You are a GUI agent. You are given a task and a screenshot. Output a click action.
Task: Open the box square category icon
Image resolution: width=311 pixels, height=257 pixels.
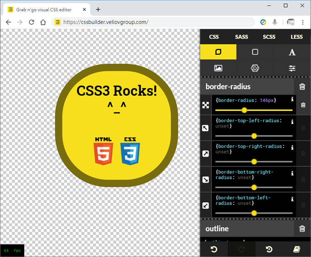[255, 52]
